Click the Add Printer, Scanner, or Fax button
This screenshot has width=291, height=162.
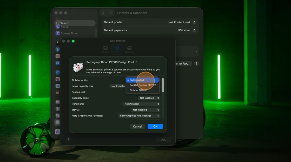click(x=183, y=64)
